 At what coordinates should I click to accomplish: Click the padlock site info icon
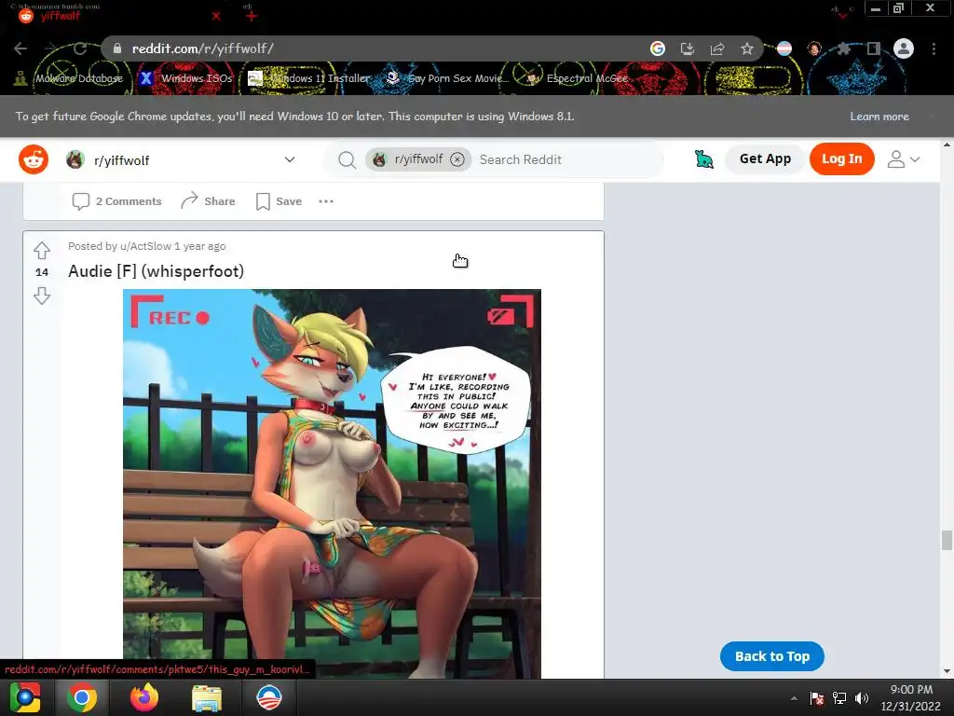[117, 48]
